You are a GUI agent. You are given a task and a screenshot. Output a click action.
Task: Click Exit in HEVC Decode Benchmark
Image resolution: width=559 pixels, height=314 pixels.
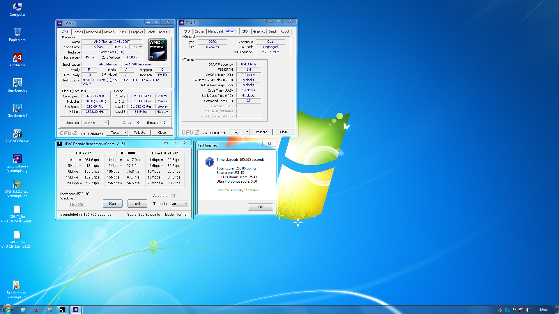[137, 204]
